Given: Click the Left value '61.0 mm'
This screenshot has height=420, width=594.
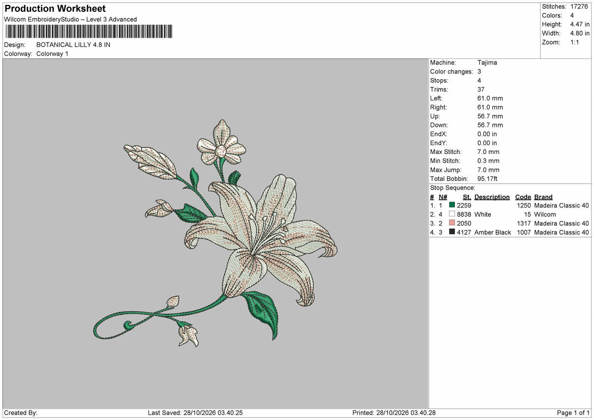Looking at the screenshot, I should (490, 98).
